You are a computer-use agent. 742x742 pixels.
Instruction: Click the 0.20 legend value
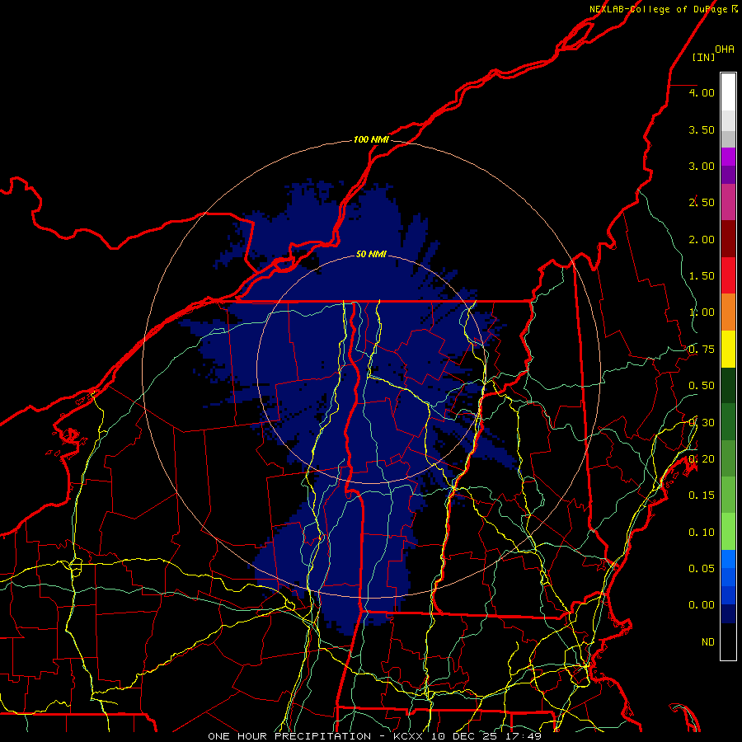[702, 459]
